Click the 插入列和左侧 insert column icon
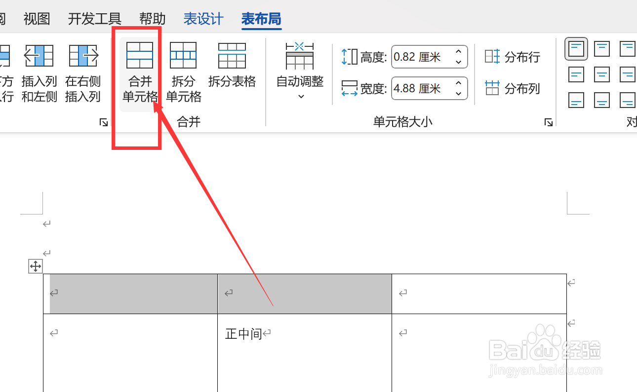637x392 pixels. click(x=39, y=55)
